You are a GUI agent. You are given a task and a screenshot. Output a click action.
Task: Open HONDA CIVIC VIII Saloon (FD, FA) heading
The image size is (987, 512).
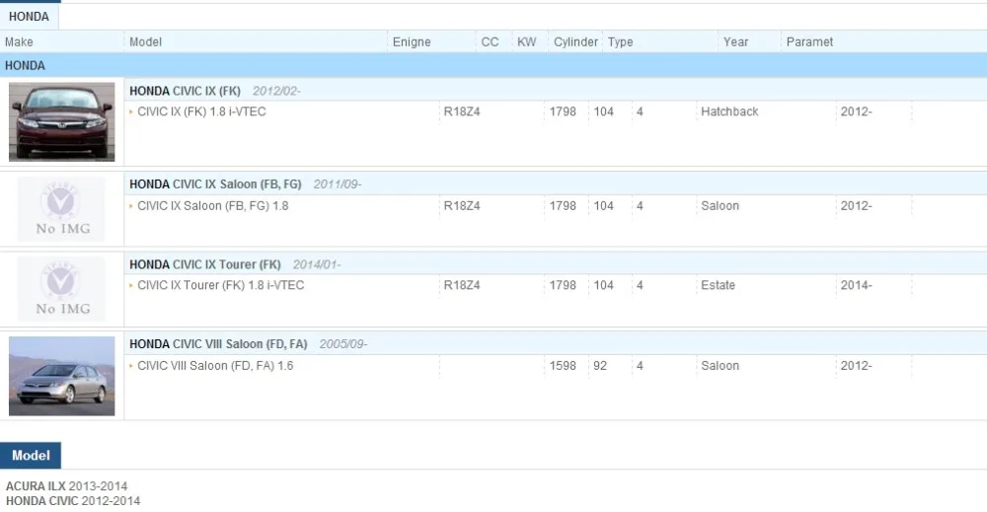coord(218,344)
